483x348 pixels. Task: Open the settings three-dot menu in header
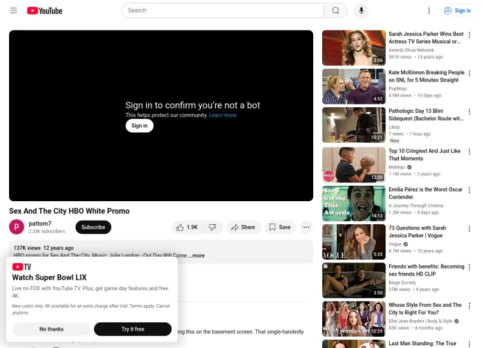[429, 10]
